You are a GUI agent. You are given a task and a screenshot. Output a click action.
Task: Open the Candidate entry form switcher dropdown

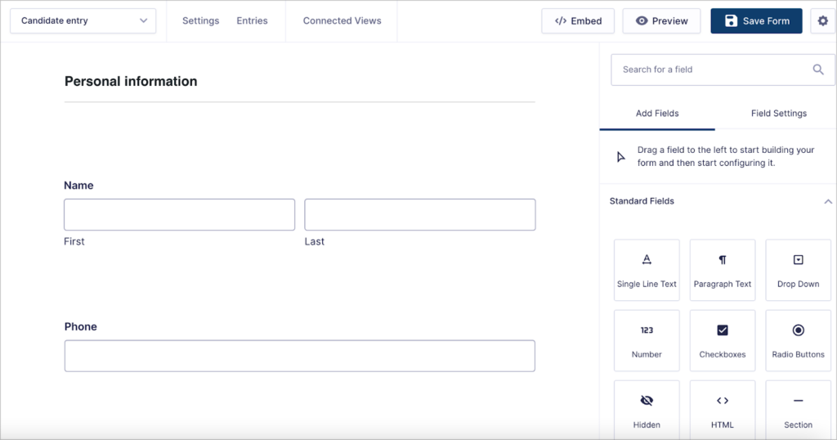point(83,21)
